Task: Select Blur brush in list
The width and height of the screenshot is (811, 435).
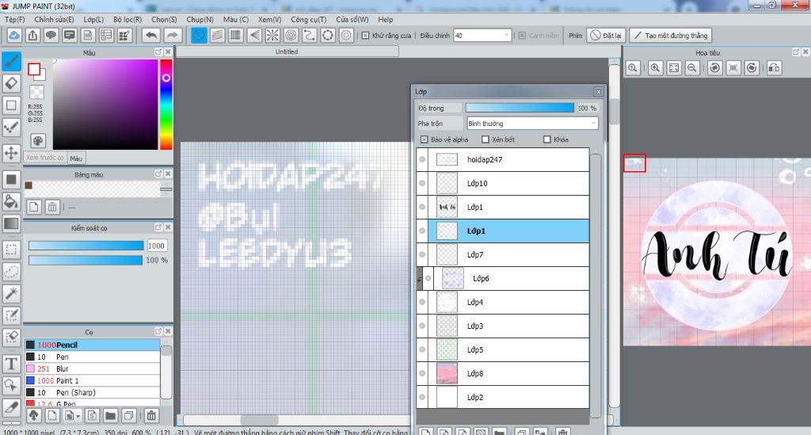Action: [x=93, y=368]
